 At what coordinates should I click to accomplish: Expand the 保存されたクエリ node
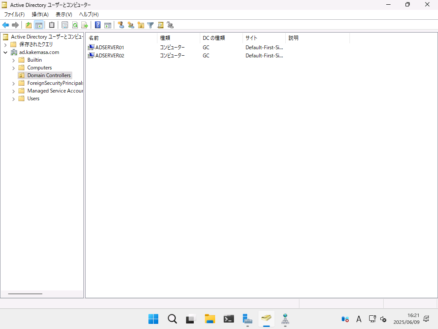(5, 45)
